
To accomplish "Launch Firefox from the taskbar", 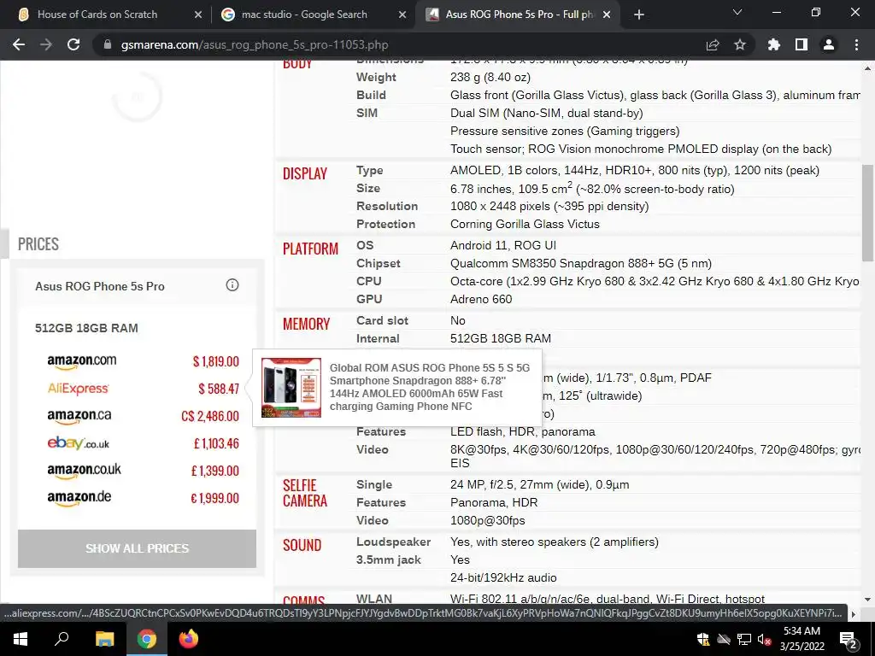I will click(189, 639).
